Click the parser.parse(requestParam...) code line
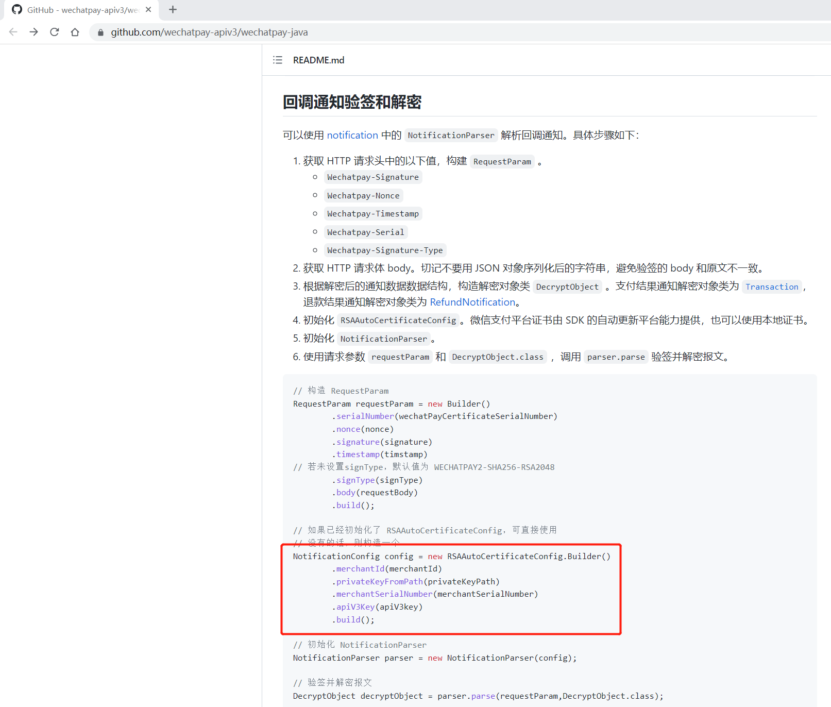831x707 pixels. coord(478,696)
